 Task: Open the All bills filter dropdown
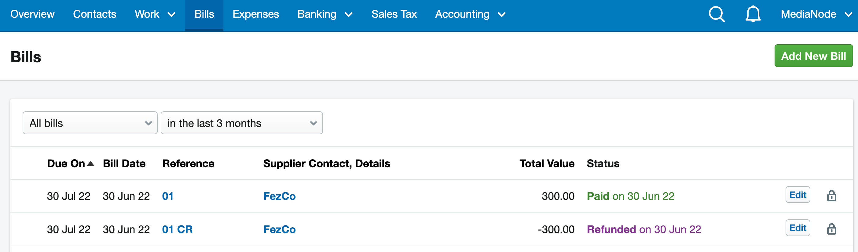90,123
